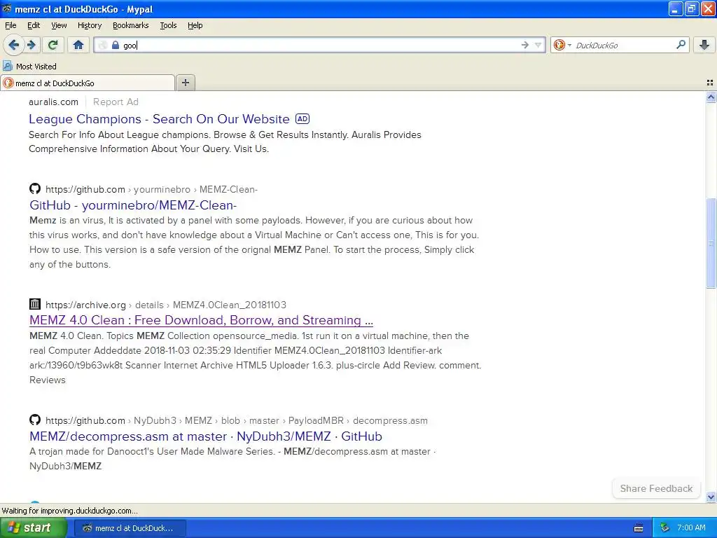Image resolution: width=717 pixels, height=538 pixels.
Task: Click the search magnifier icon
Action: point(681,44)
